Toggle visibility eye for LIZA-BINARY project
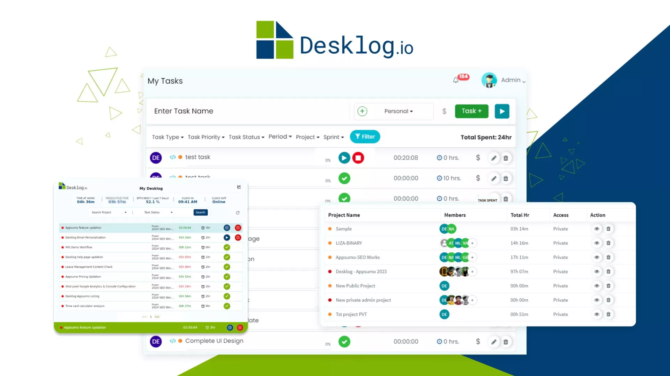Viewport: 670px width, 376px height. [x=597, y=243]
